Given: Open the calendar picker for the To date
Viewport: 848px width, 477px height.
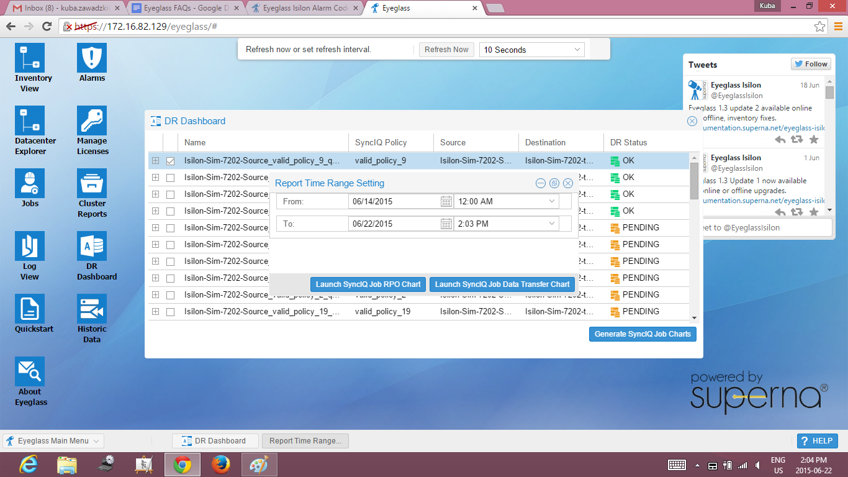Looking at the screenshot, I should pyautogui.click(x=446, y=224).
